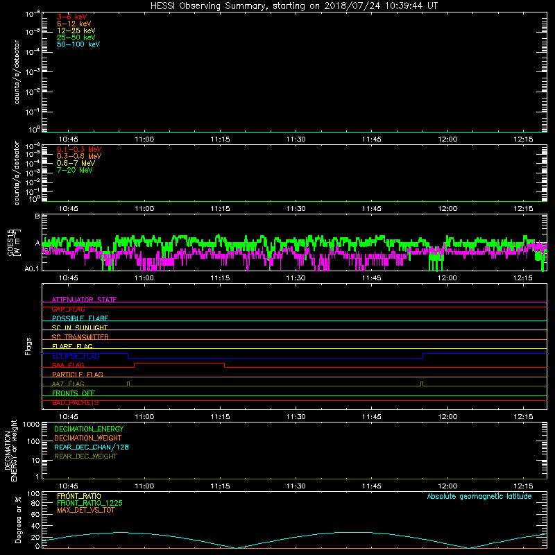
Task: Select the PARTICLE_FLAG label
Action: click(78, 374)
